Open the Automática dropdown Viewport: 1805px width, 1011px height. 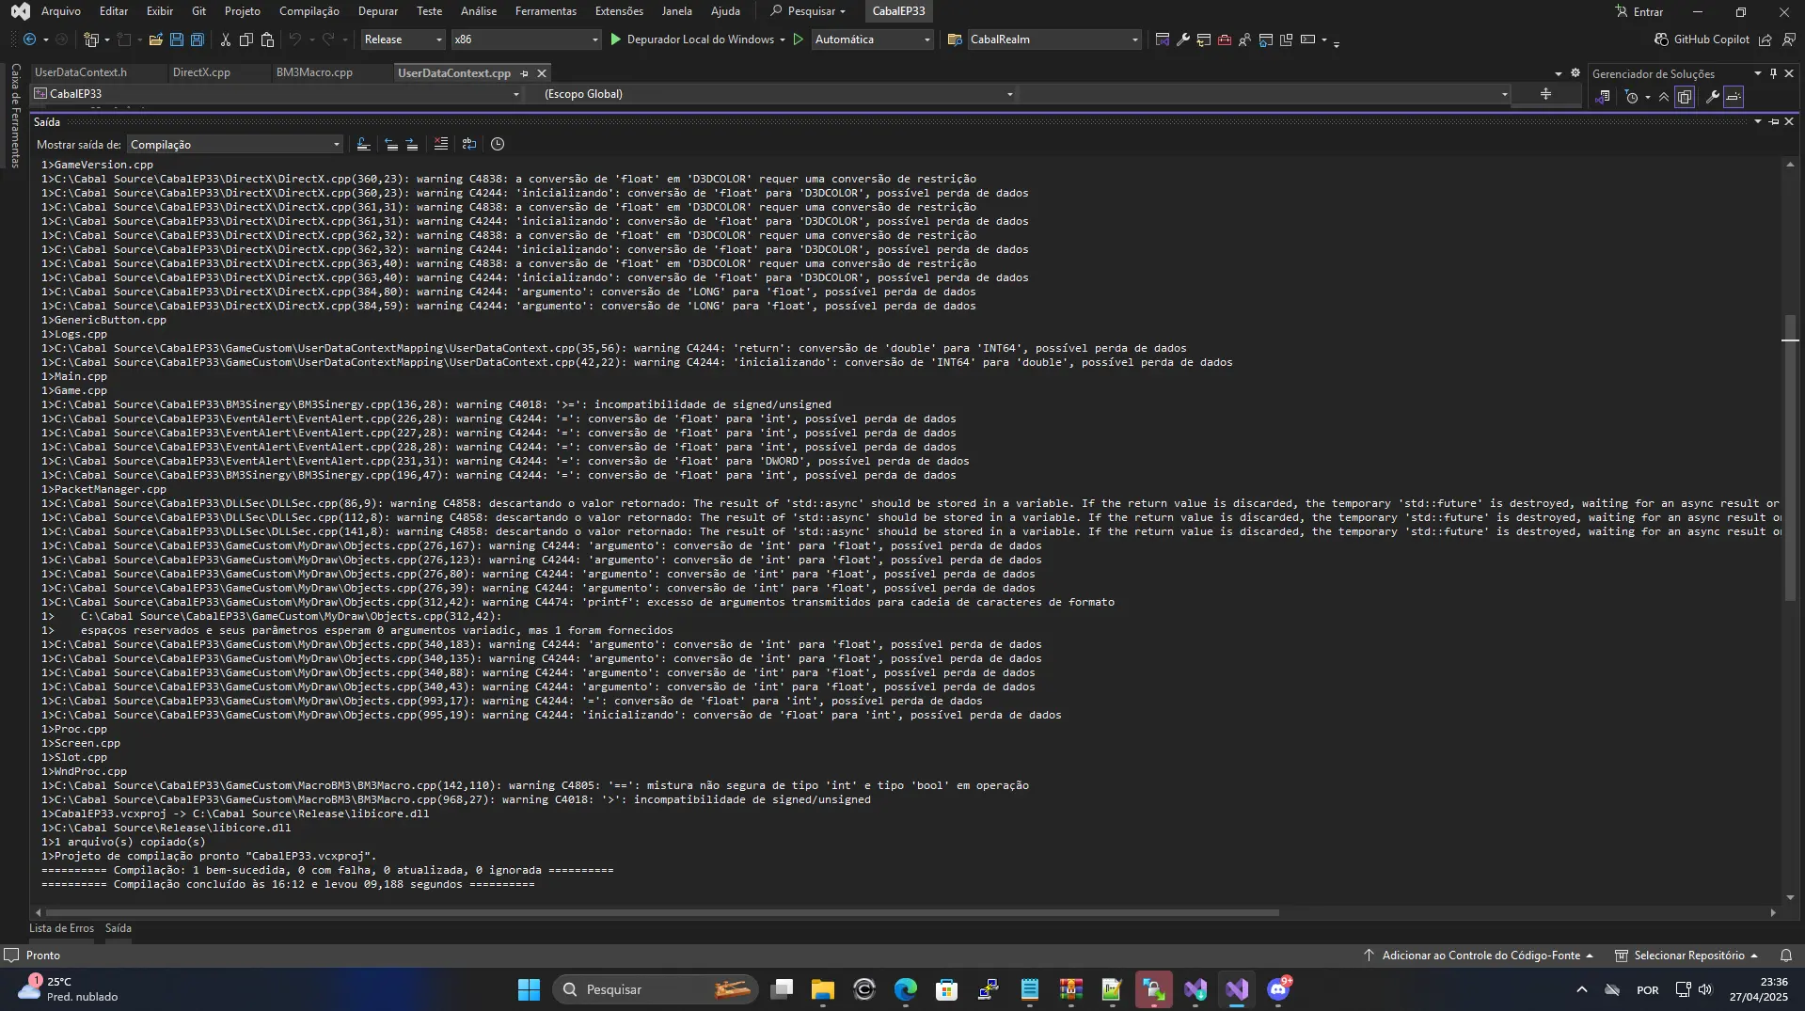pos(872,39)
